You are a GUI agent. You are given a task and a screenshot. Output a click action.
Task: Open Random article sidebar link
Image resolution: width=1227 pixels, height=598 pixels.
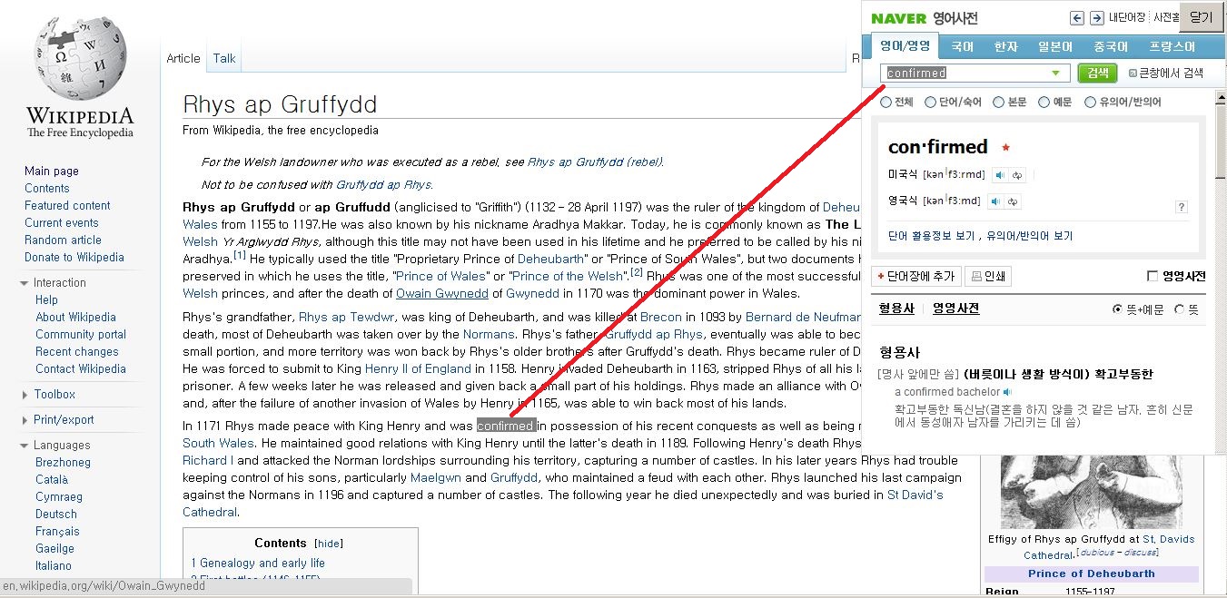tap(63, 240)
